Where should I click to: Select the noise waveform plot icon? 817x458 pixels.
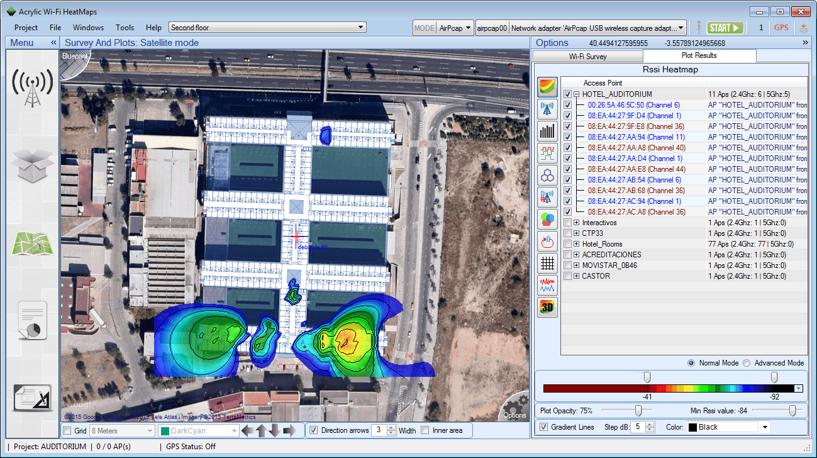coord(547,285)
